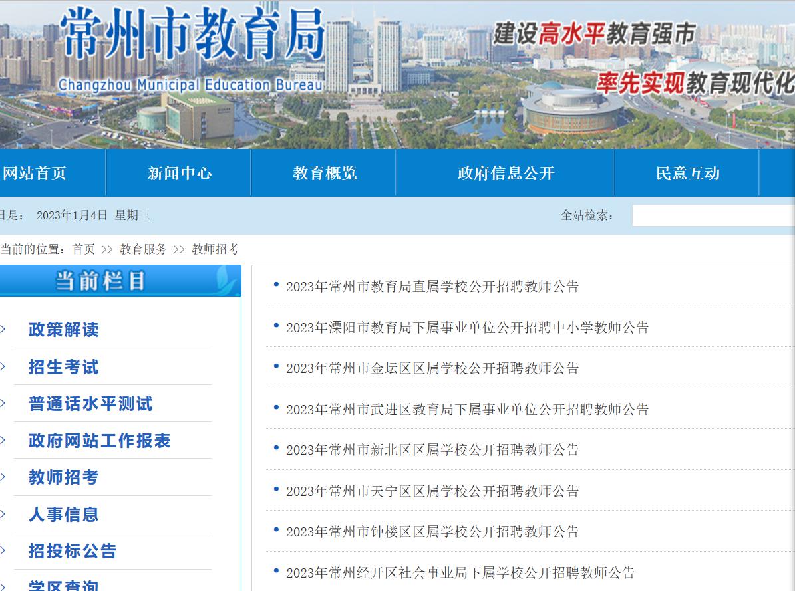Open 学区查询 in the sidebar
The width and height of the screenshot is (795, 591).
pyautogui.click(x=64, y=586)
